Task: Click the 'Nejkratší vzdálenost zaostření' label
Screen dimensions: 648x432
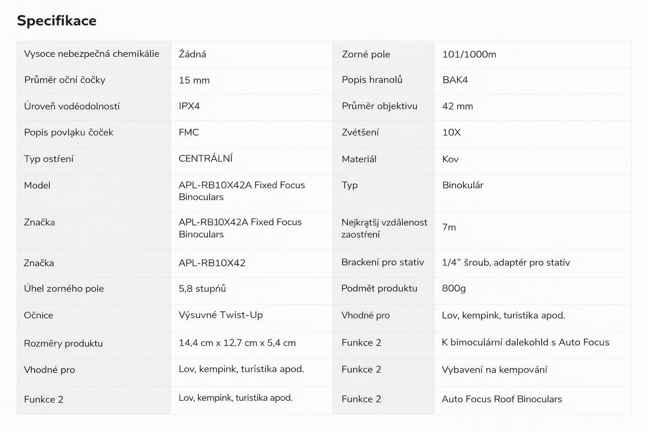Action: (384, 228)
